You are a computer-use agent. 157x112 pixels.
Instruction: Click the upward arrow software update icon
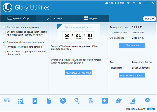coord(105,100)
